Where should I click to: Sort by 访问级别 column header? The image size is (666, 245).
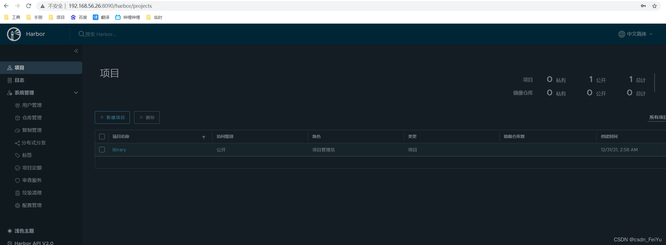tap(225, 137)
